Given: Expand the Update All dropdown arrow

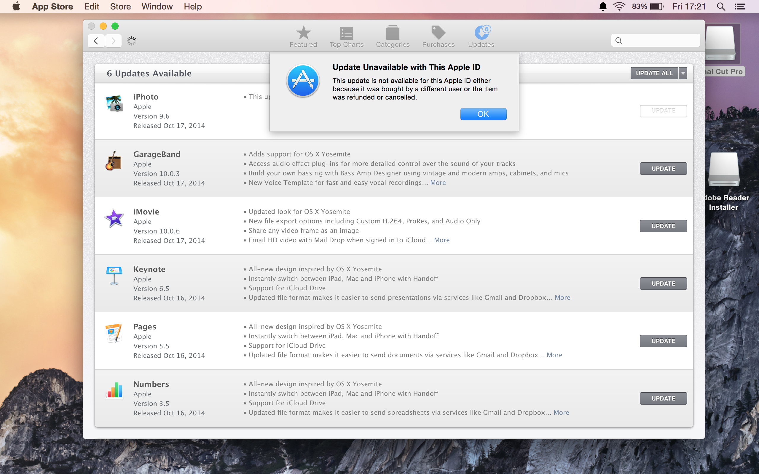Looking at the screenshot, I should pos(683,73).
